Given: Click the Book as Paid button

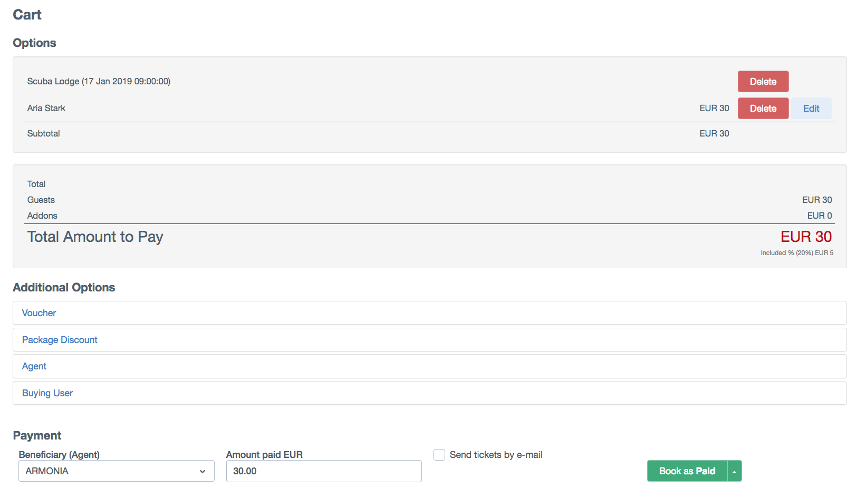Looking at the screenshot, I should pyautogui.click(x=687, y=471).
